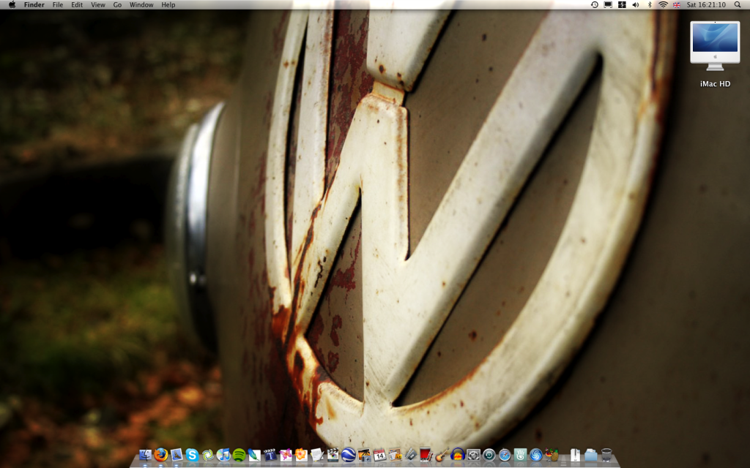This screenshot has height=468, width=750.
Task: Open the swirling green arrows app
Action: point(207,455)
